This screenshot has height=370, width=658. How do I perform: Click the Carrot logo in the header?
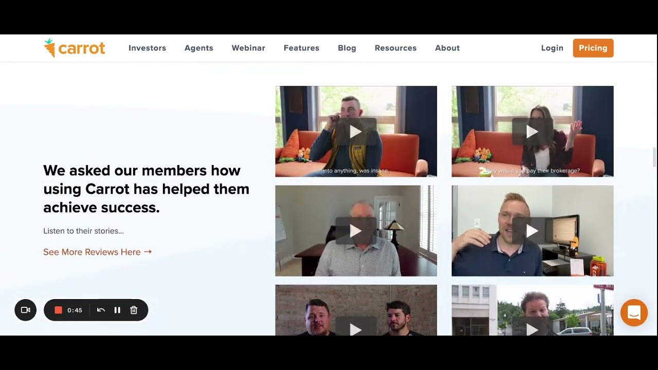tap(75, 48)
